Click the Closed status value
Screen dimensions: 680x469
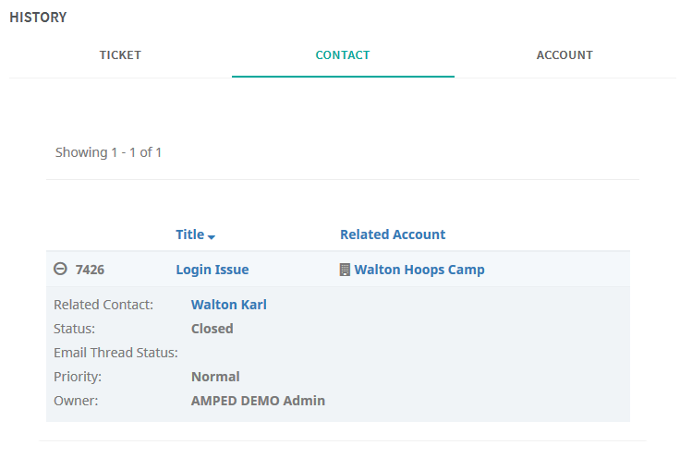[x=212, y=329]
